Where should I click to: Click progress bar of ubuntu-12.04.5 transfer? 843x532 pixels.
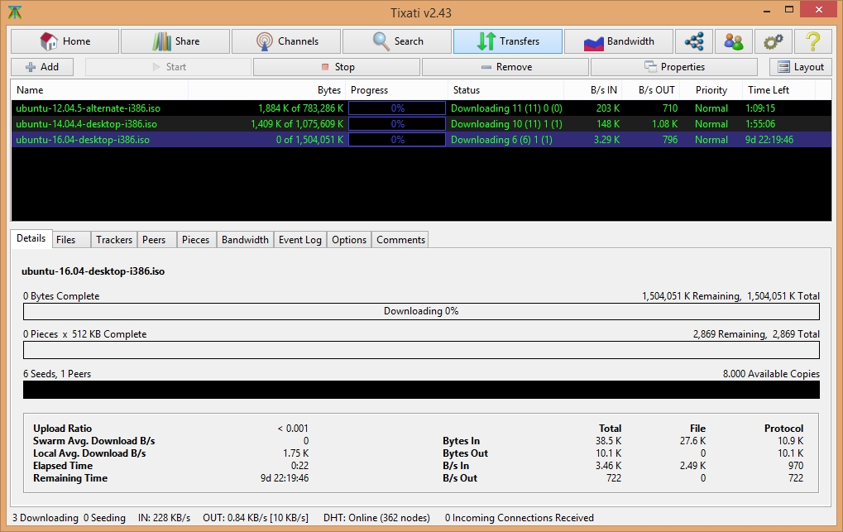397,108
